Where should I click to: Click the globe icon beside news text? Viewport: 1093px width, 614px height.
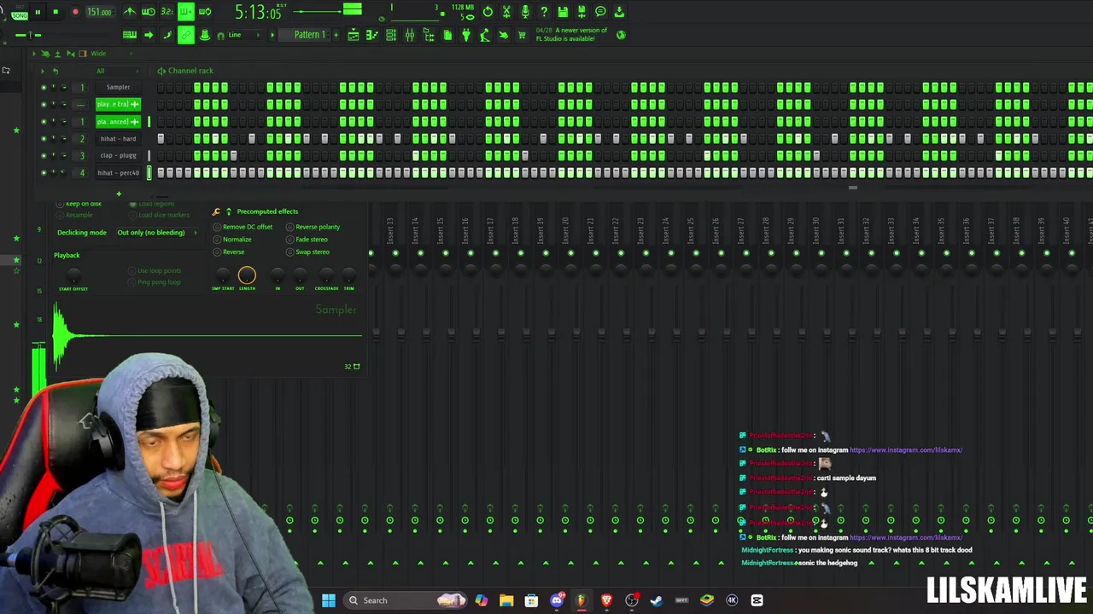pyautogui.click(x=621, y=35)
